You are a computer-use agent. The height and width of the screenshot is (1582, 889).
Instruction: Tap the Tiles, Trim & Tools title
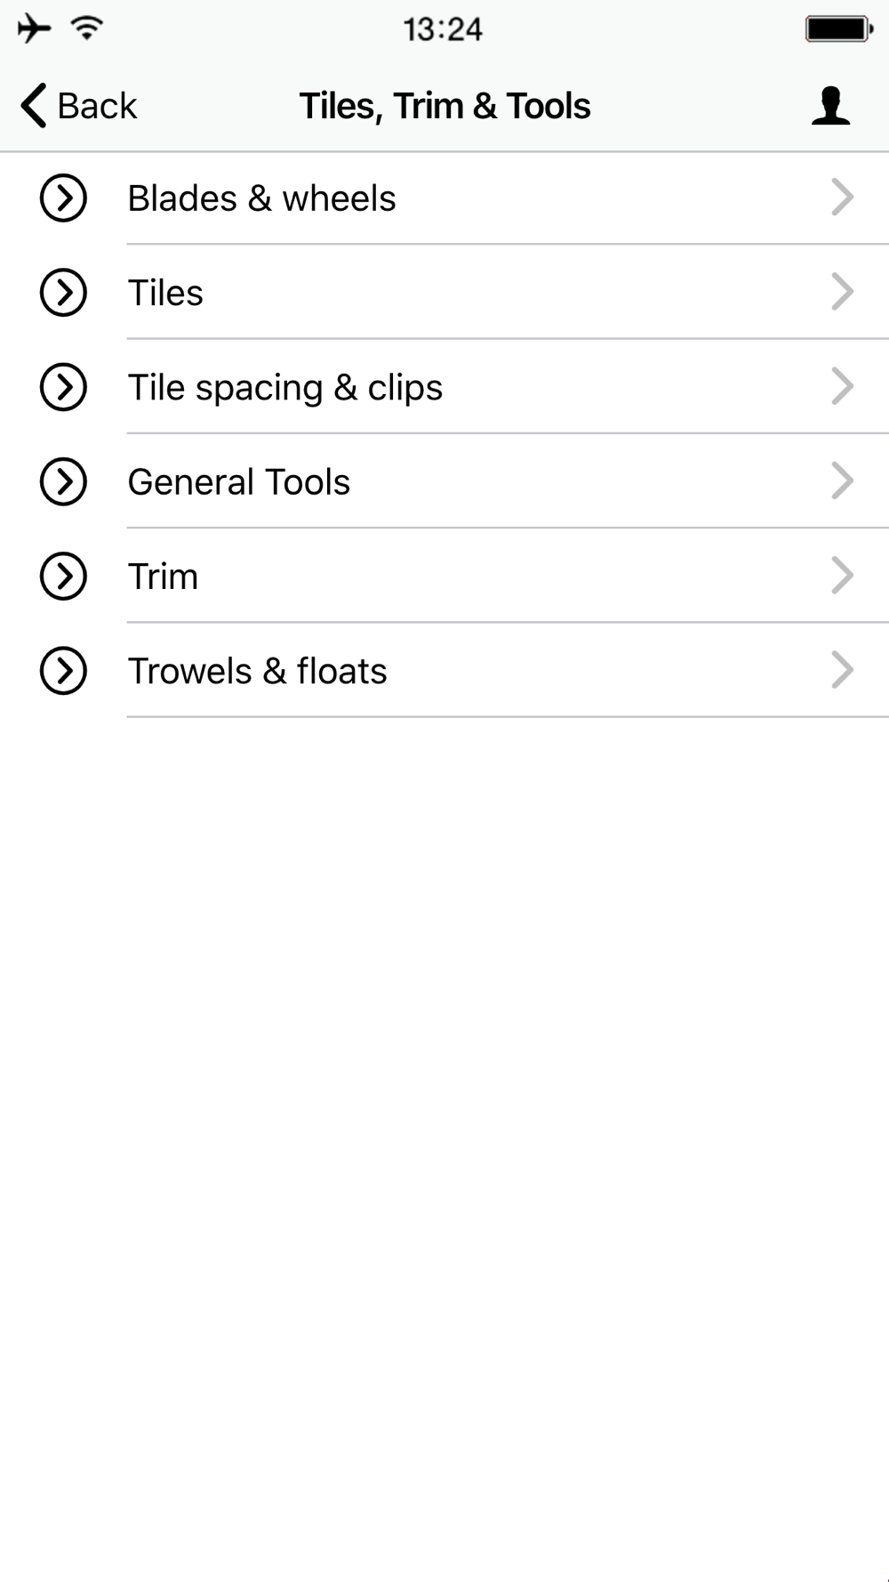coord(444,106)
